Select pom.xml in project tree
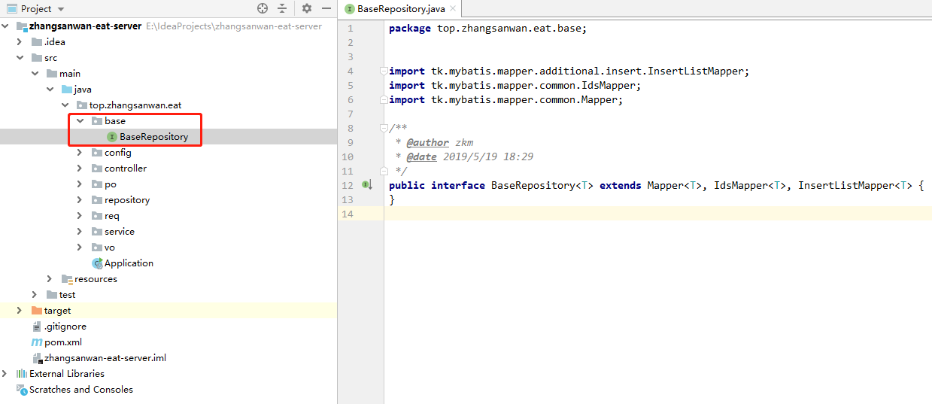 (x=63, y=342)
